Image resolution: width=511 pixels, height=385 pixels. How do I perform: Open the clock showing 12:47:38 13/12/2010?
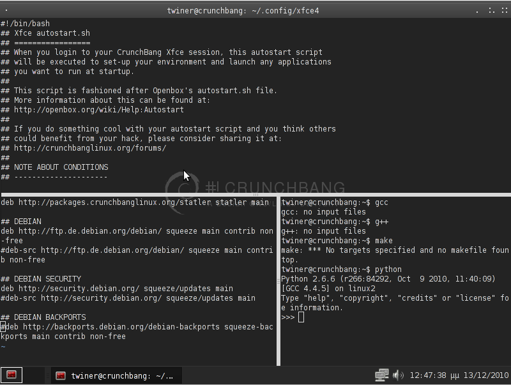click(459, 375)
